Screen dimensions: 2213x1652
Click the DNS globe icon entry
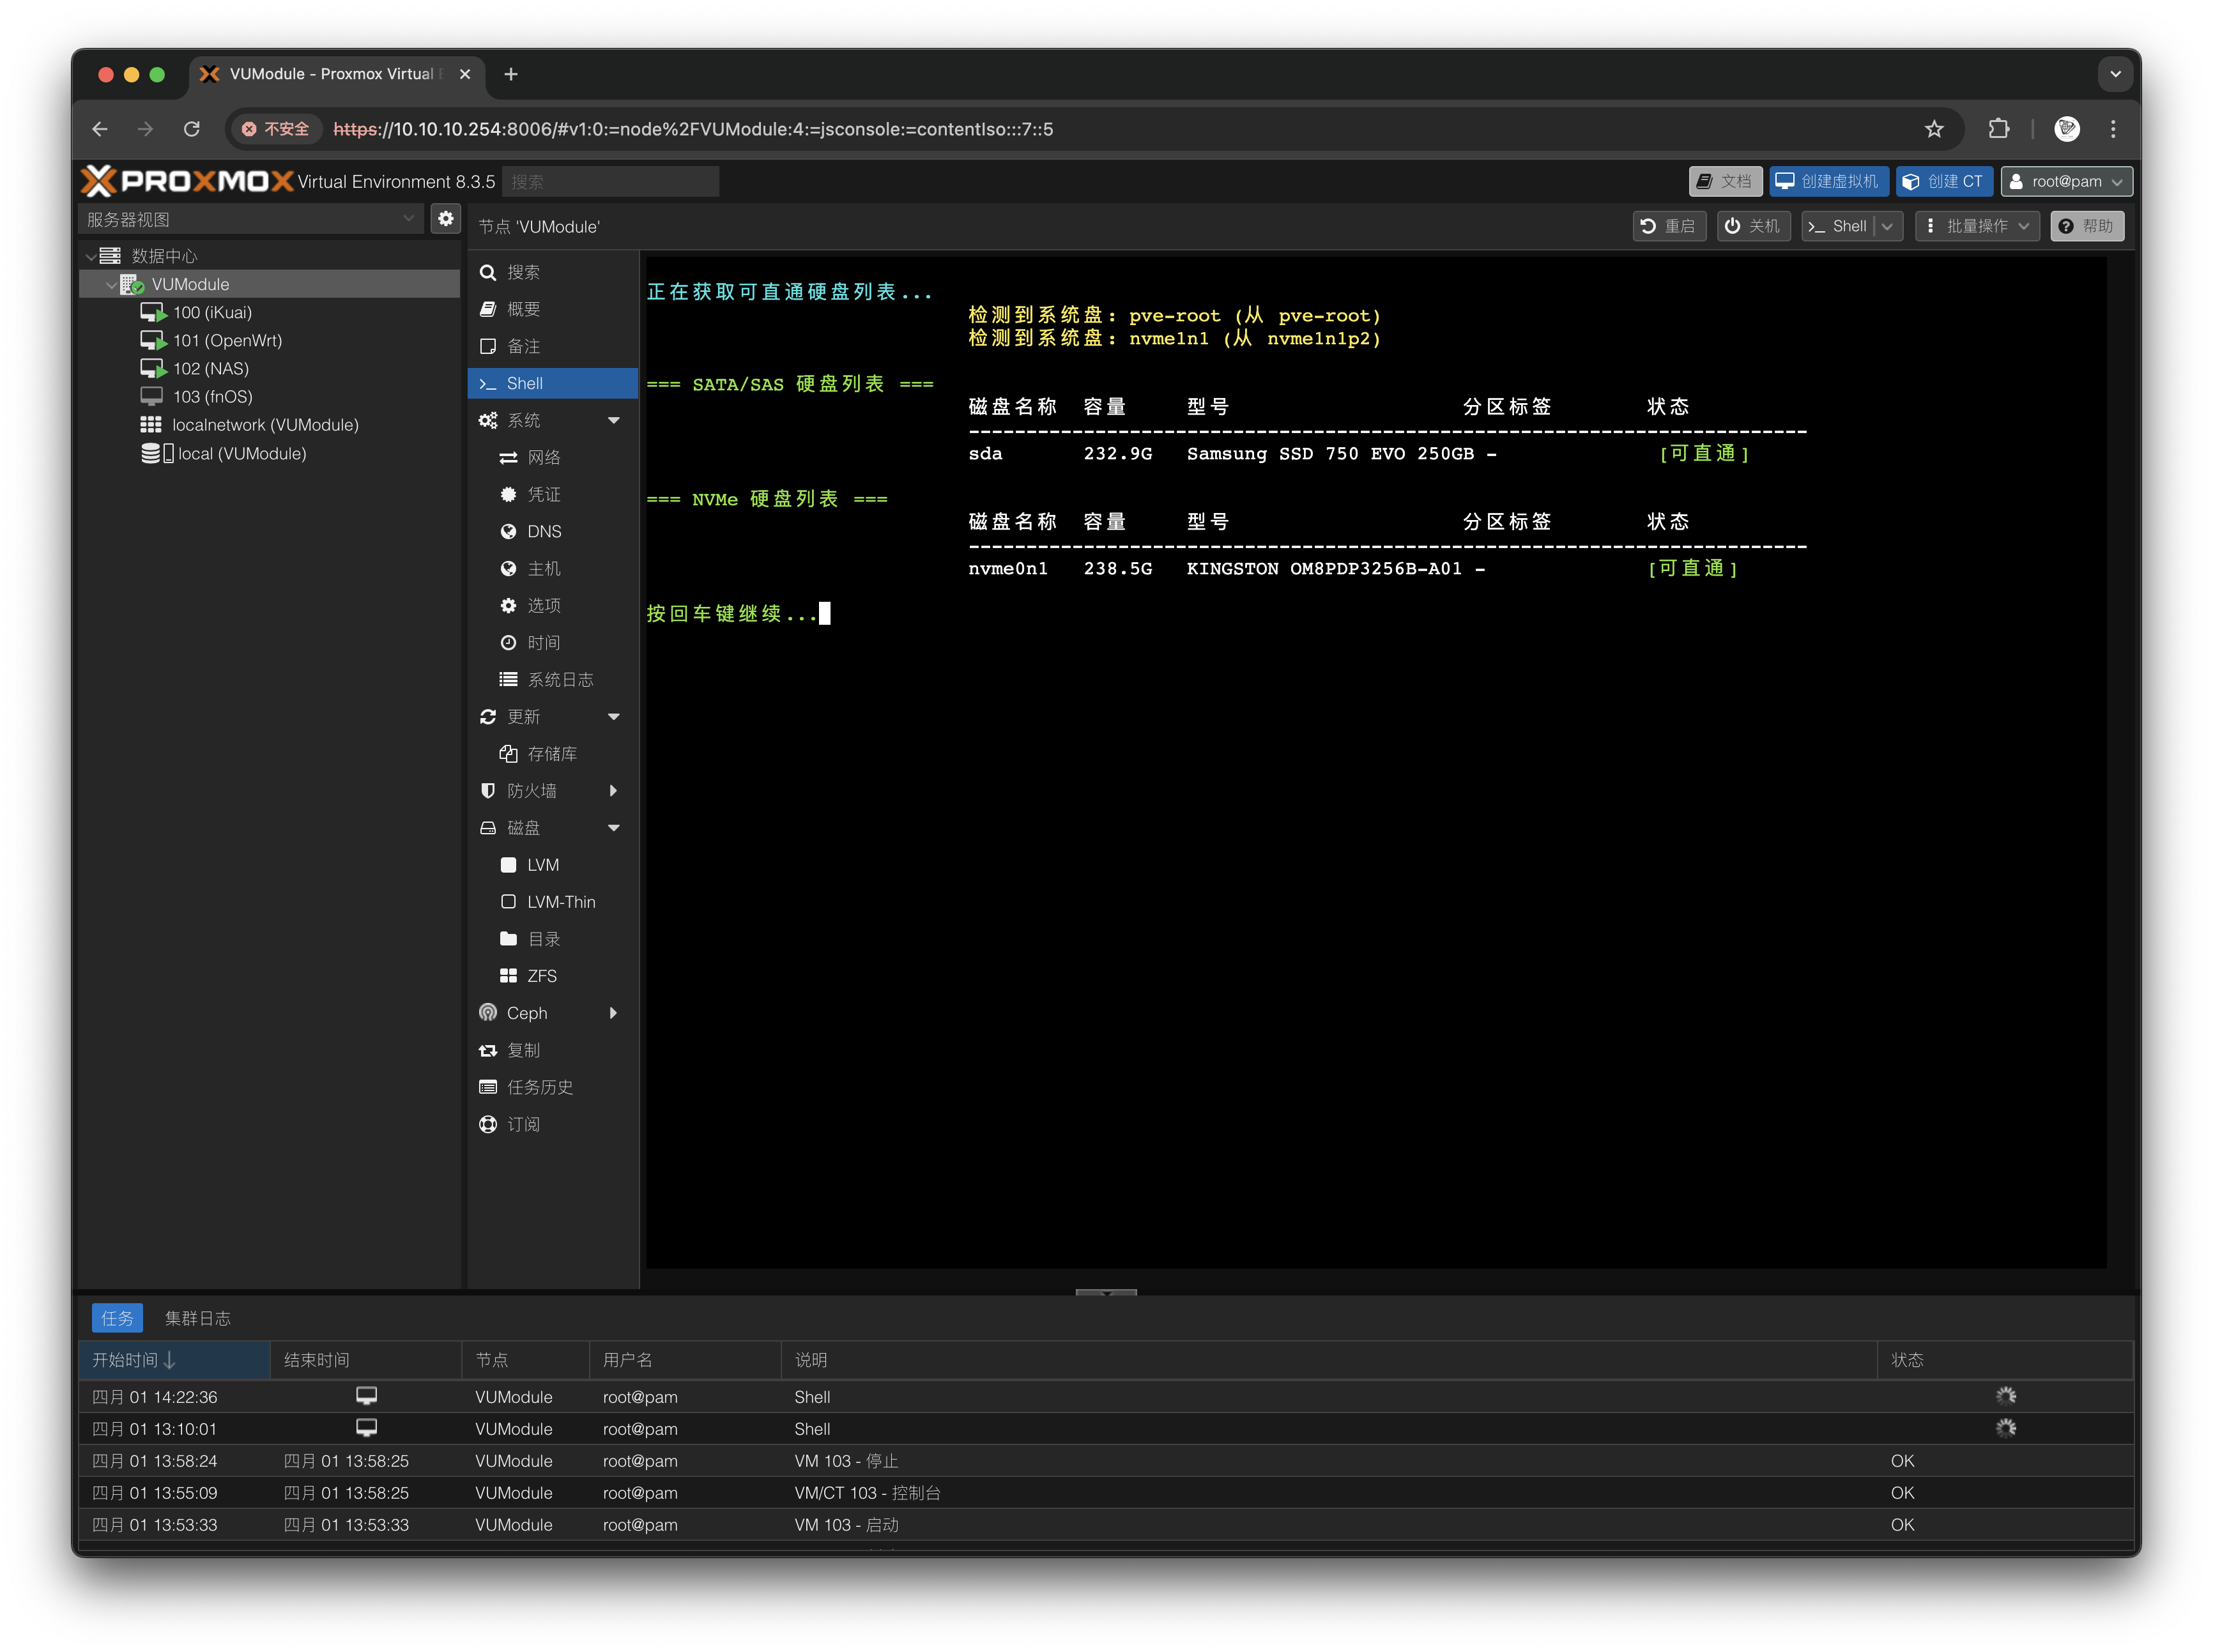click(x=509, y=532)
